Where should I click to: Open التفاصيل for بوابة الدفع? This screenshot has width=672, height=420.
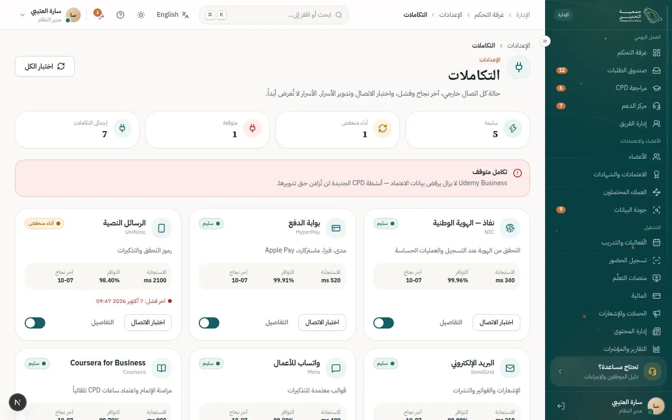coord(277,322)
